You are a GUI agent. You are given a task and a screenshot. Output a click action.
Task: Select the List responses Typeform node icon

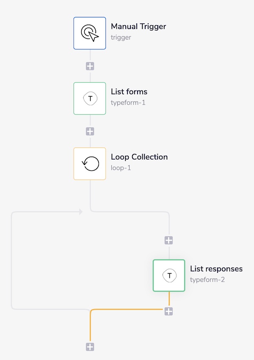tap(169, 275)
